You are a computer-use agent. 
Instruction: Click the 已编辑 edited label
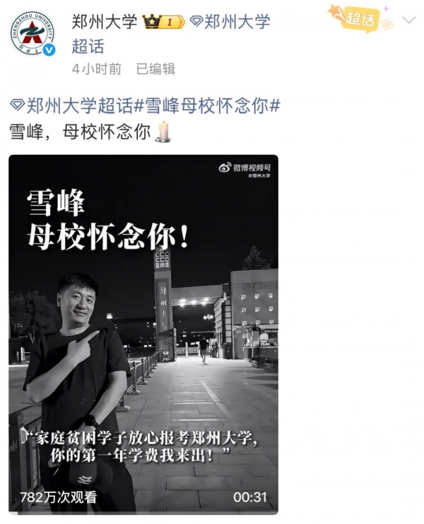point(155,69)
